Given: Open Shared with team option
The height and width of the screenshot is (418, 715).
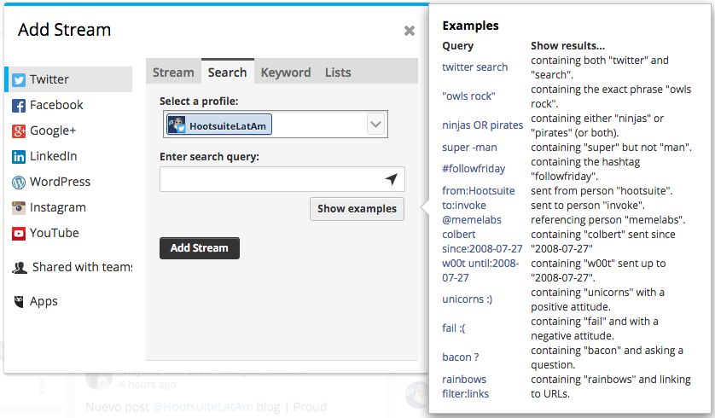Looking at the screenshot, I should pos(72,267).
